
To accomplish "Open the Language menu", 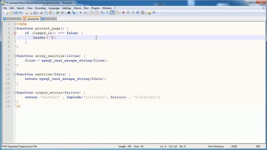I will pyautogui.click(x=54, y=8).
